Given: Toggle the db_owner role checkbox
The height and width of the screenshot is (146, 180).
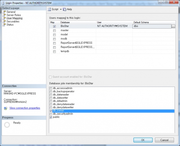Looking at the screenshot, I should pyautogui.click(x=51, y=111).
